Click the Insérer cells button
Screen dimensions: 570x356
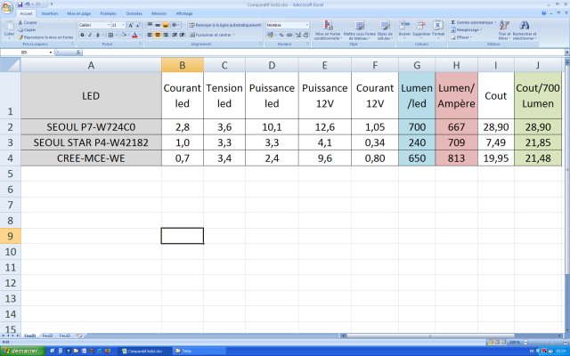click(404, 29)
